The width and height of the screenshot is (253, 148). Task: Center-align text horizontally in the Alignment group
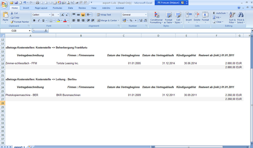[x=78, y=20]
